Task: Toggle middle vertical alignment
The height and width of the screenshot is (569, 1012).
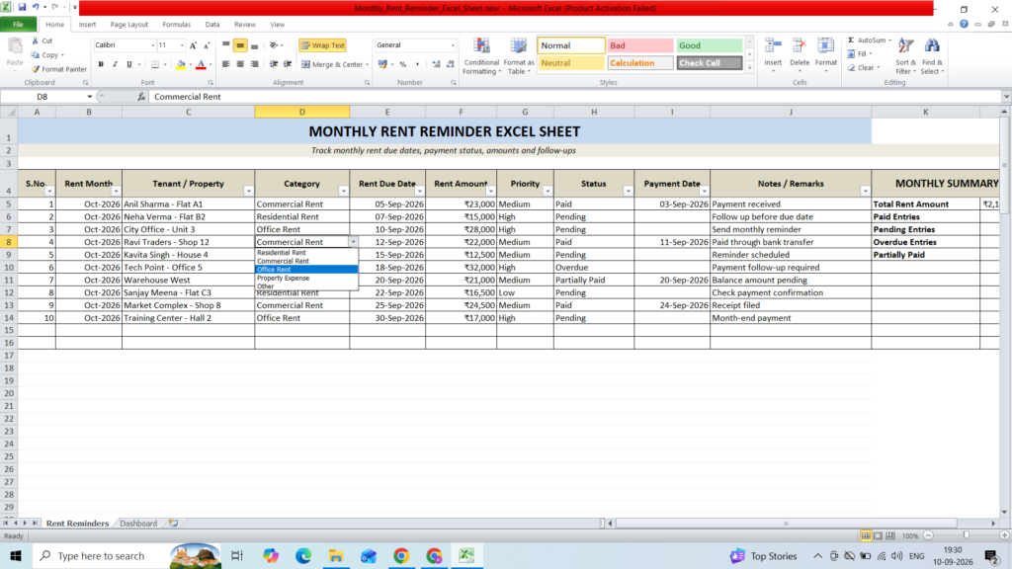Action: tap(240, 45)
